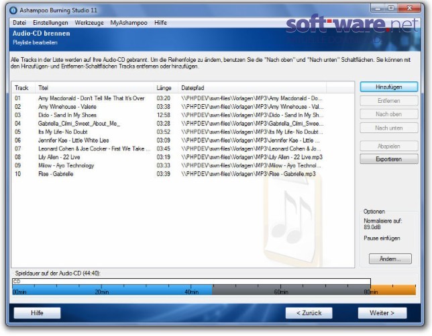This screenshot has width=432, height=336.
Task: Click the Abspielen button
Action: [389, 146]
